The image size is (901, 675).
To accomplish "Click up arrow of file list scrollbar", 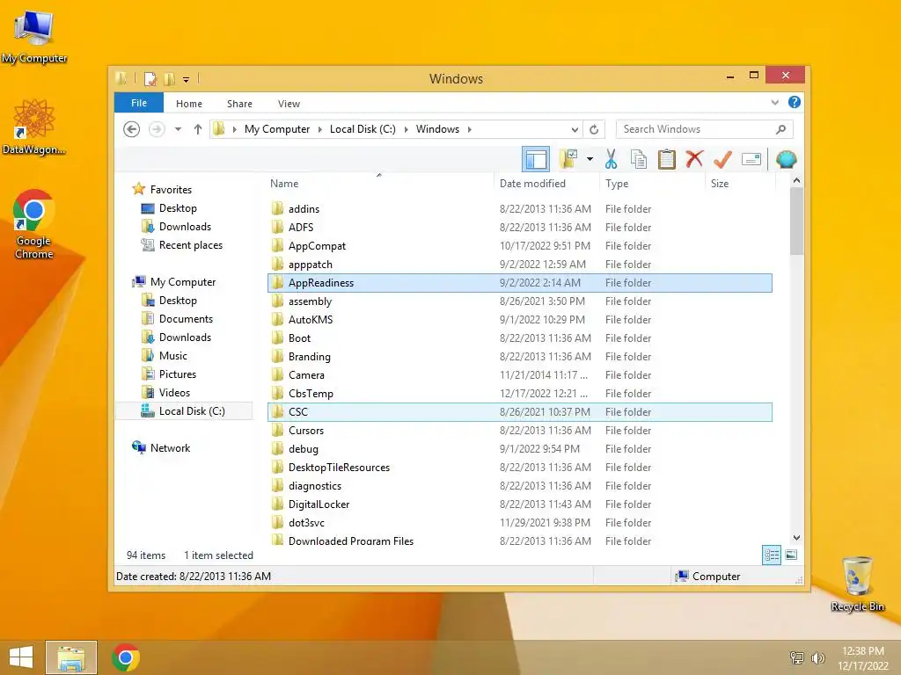I will [x=796, y=181].
